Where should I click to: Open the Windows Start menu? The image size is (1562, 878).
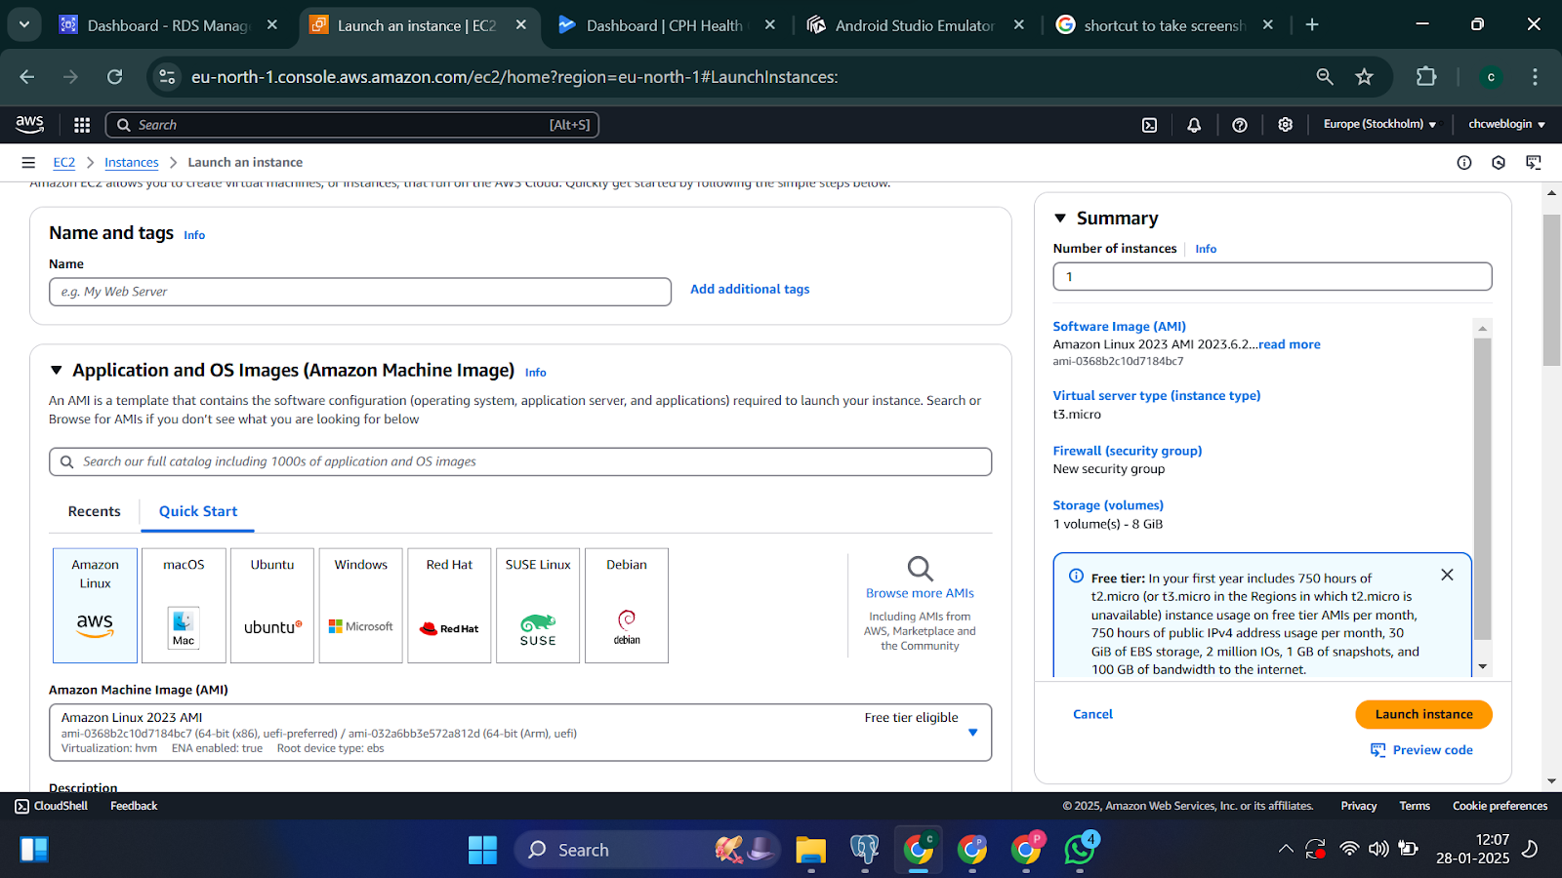click(x=482, y=850)
